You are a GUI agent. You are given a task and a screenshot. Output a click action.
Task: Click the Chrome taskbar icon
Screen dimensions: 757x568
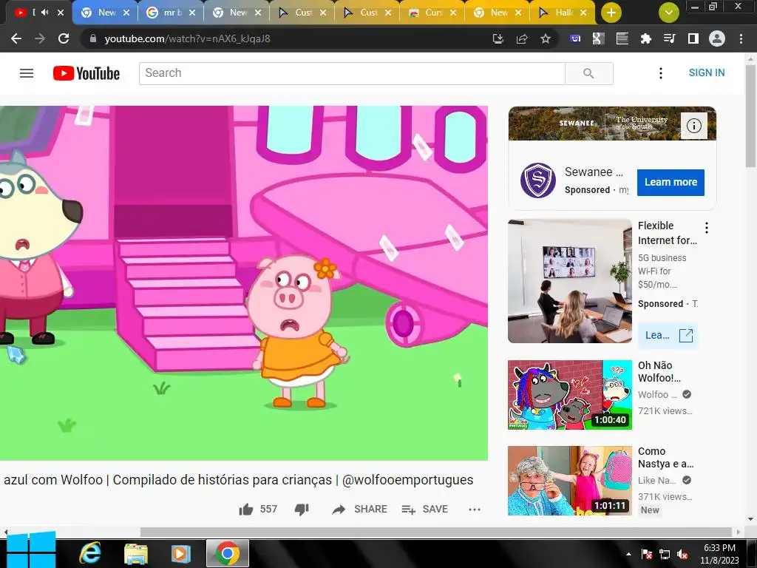pyautogui.click(x=228, y=553)
